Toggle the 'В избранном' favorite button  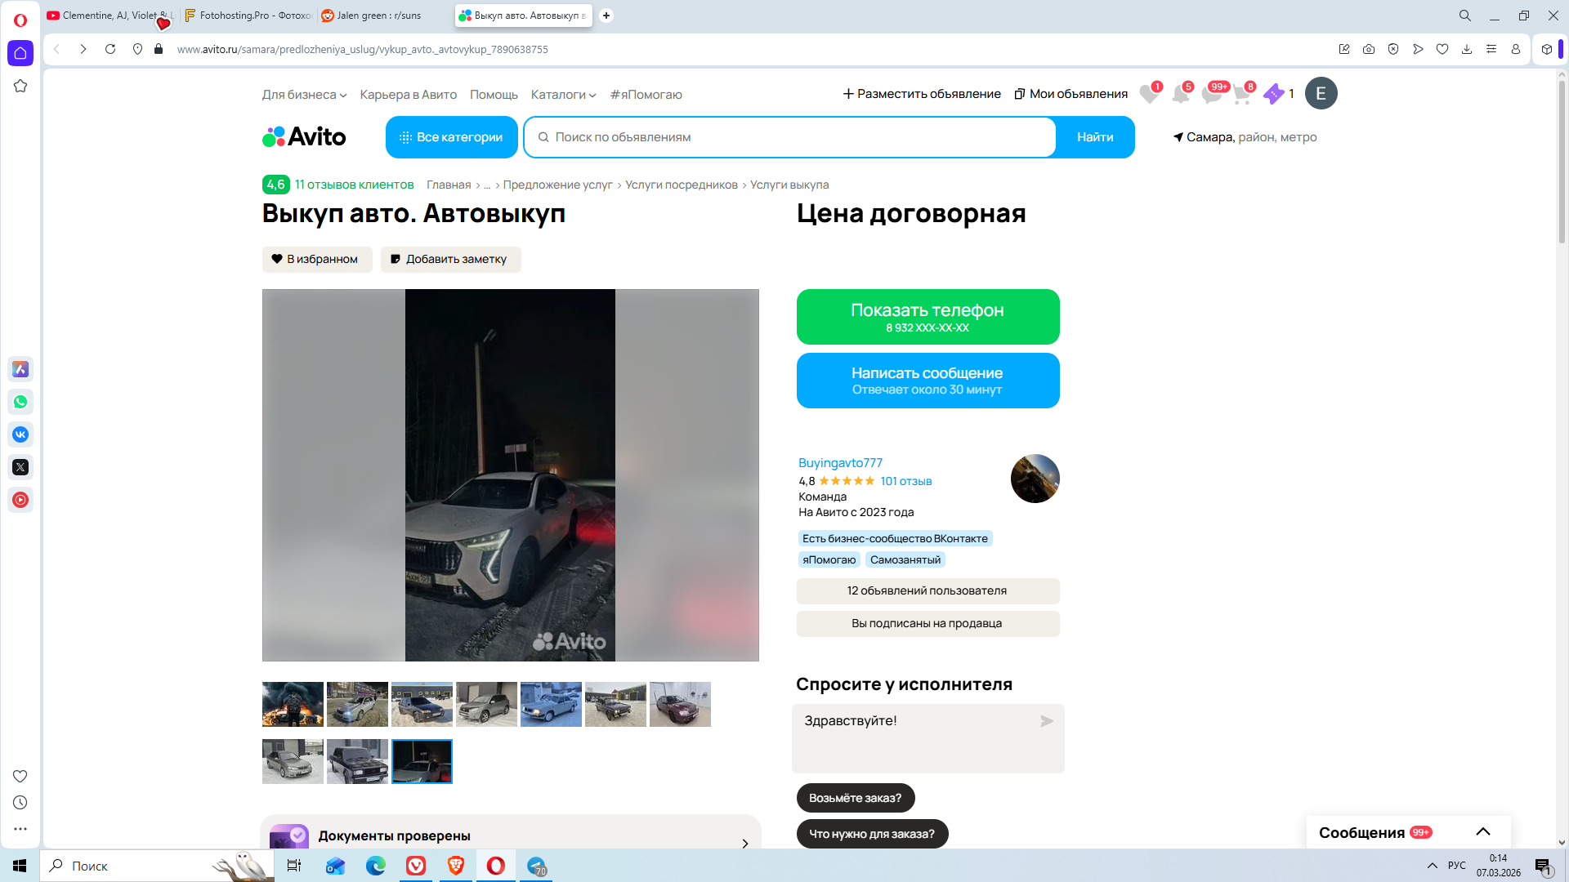(316, 259)
